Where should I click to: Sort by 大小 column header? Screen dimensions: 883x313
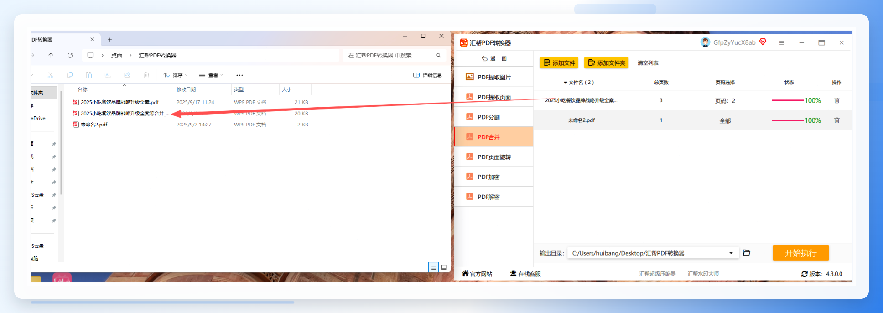point(286,89)
